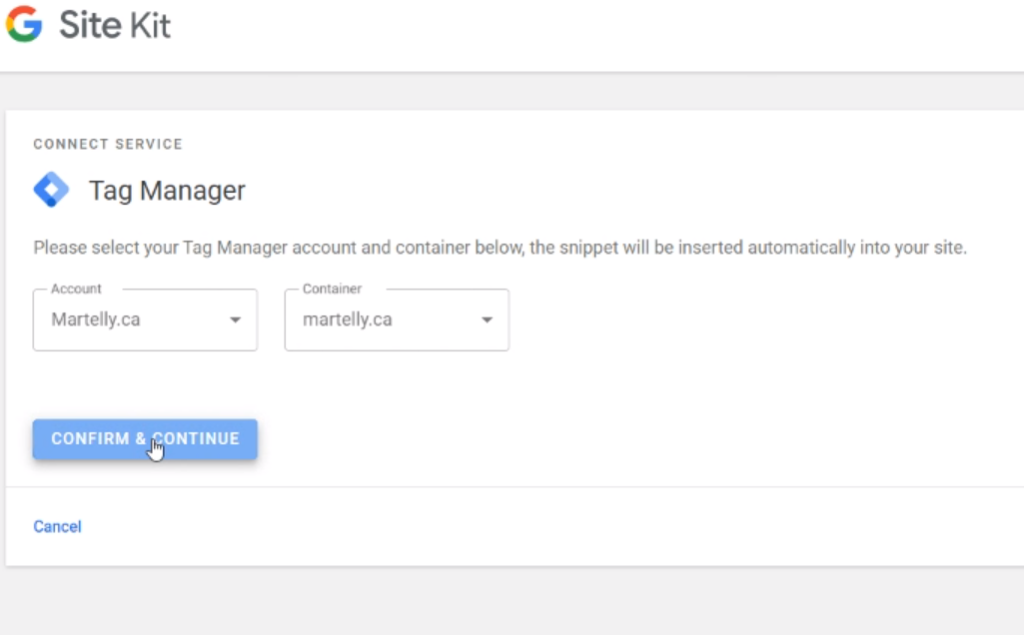Screen dimensions: 1024x635
Task: Open the Account dropdown showing Martelly.ca
Action: coord(145,319)
